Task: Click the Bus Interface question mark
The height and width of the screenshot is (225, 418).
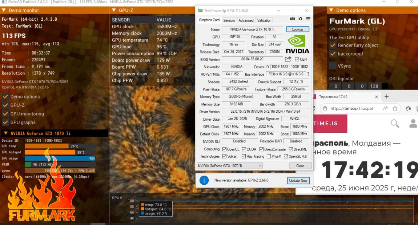Action: pos(308,74)
